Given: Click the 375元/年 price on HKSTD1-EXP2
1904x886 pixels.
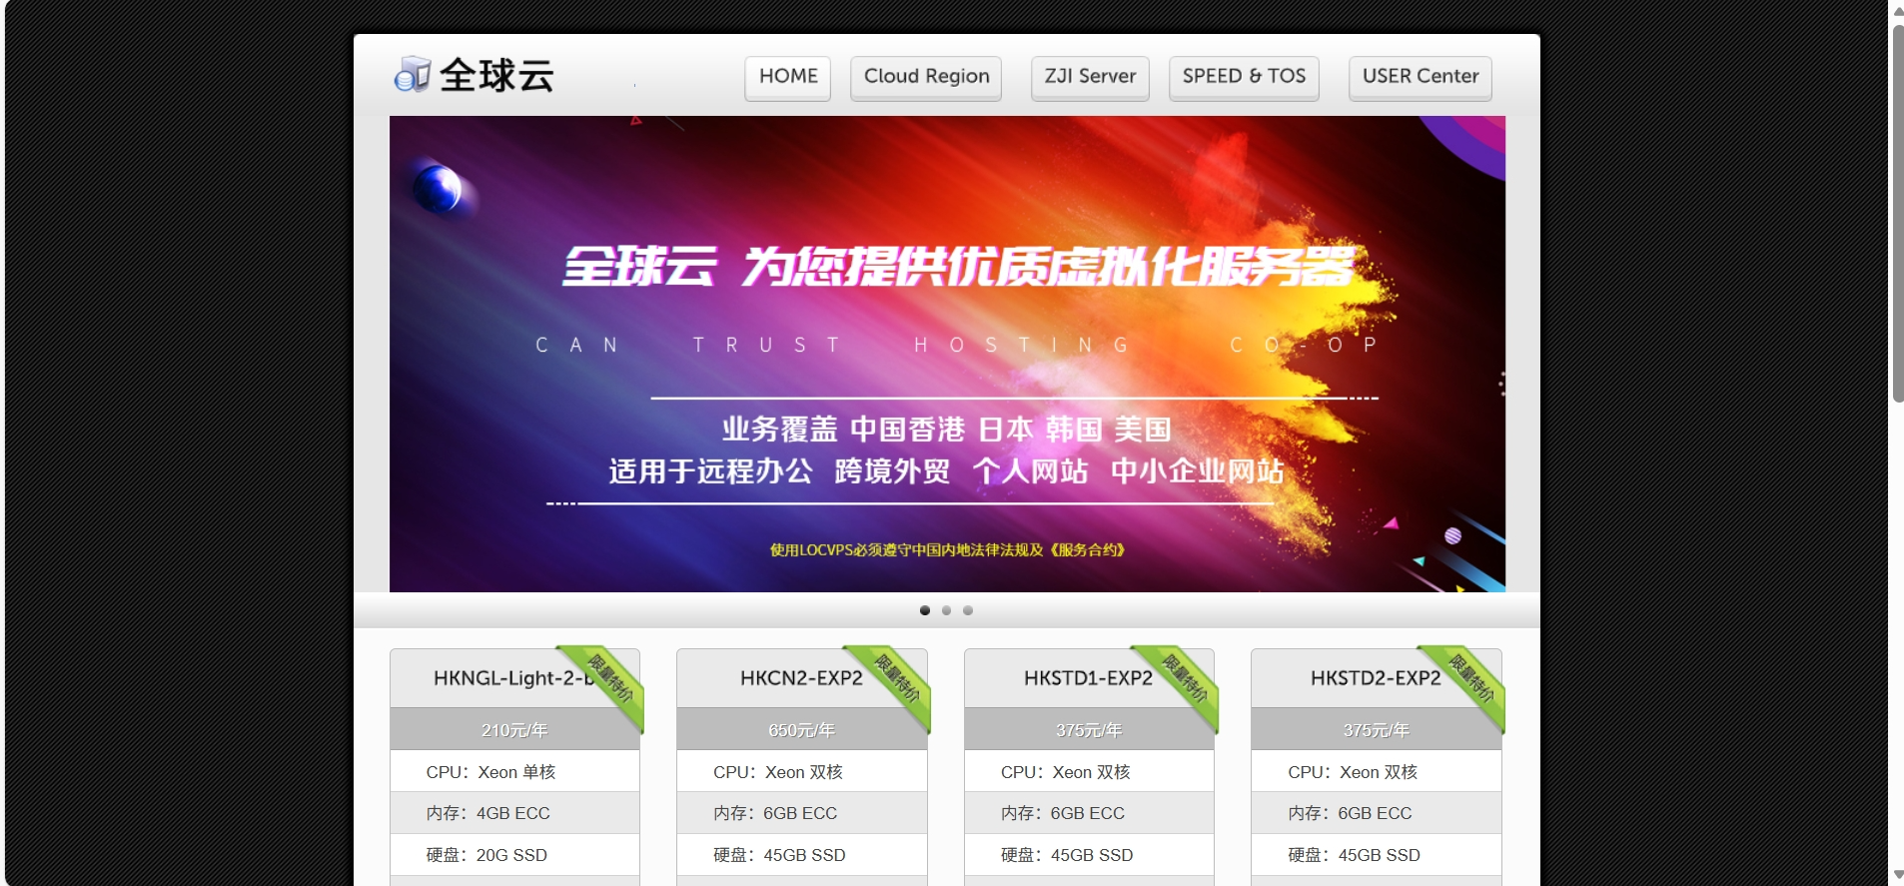Looking at the screenshot, I should 1089,730.
